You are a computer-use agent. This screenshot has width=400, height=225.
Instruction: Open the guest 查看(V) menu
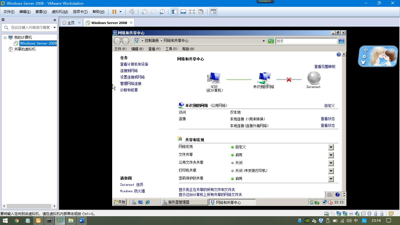(x=154, y=49)
